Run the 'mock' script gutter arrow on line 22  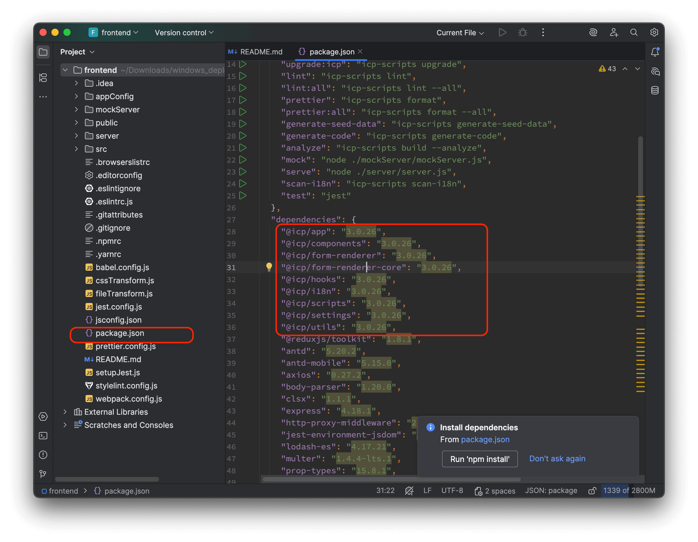pos(243,160)
